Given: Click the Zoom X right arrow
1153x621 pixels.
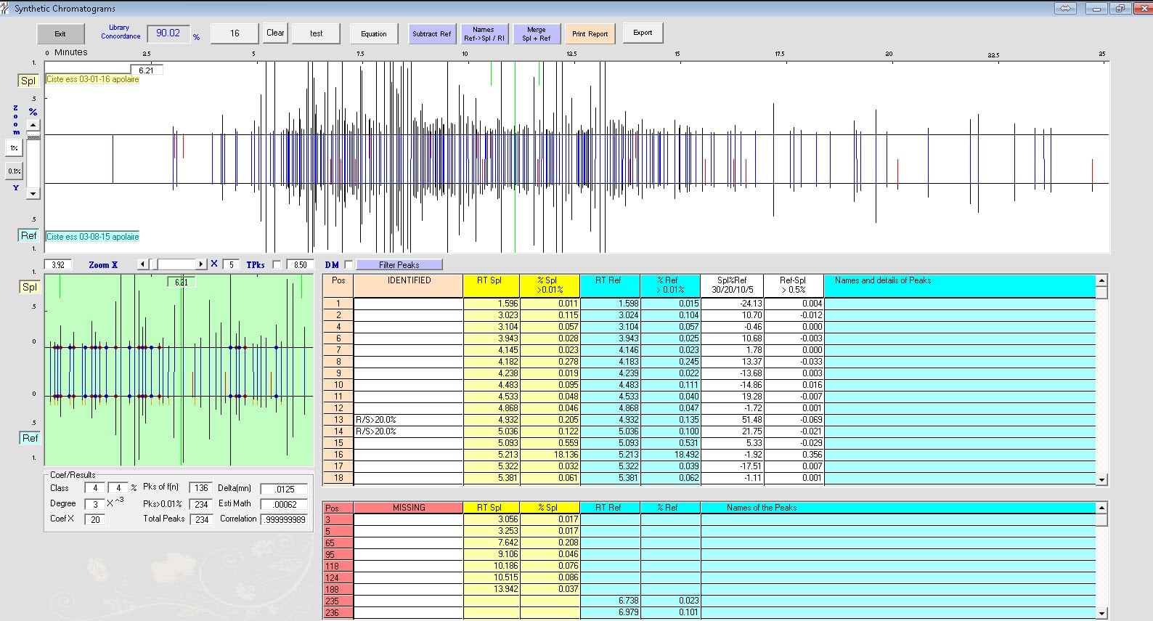Looking at the screenshot, I should (x=201, y=264).
